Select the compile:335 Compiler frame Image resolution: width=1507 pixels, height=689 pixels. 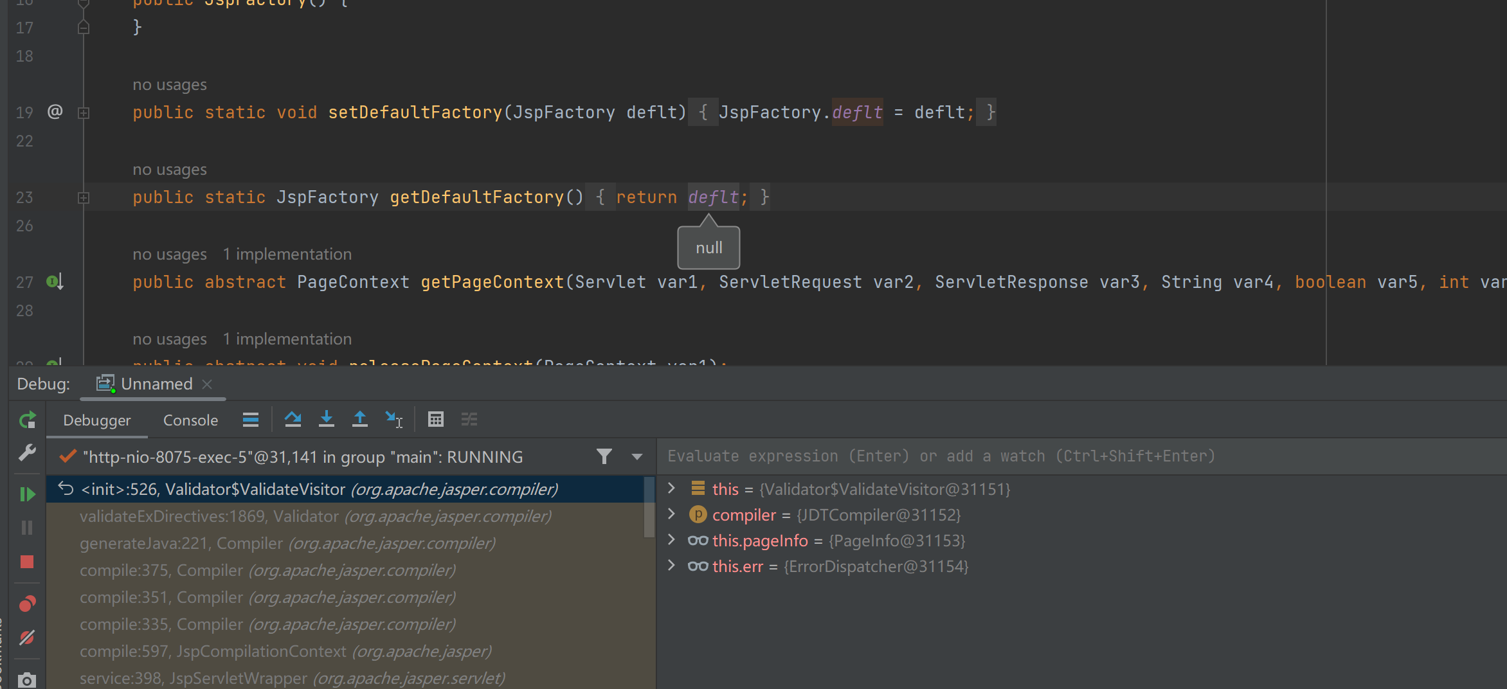tap(346, 624)
